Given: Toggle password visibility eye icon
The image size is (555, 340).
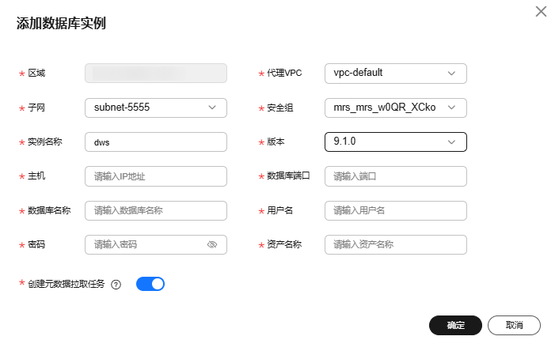Looking at the screenshot, I should pyautogui.click(x=212, y=244).
